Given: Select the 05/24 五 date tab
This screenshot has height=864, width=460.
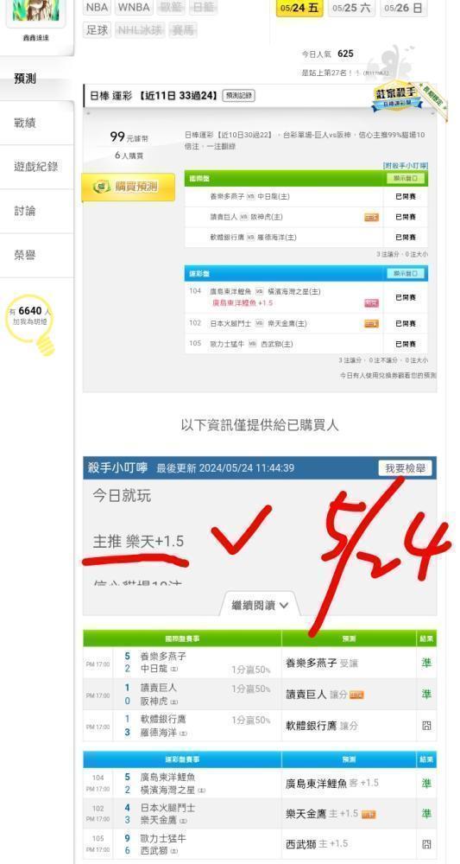Looking at the screenshot, I should point(299,9).
